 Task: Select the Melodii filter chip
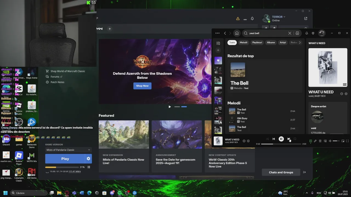pyautogui.click(x=244, y=42)
